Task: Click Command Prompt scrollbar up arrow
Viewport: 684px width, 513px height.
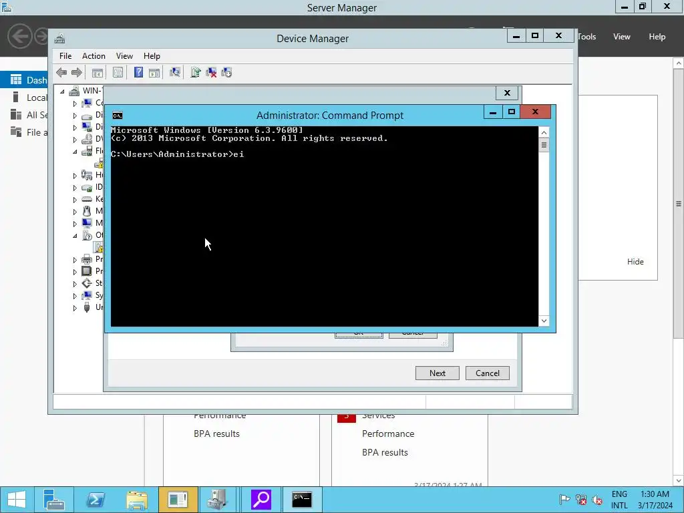Action: click(544, 133)
